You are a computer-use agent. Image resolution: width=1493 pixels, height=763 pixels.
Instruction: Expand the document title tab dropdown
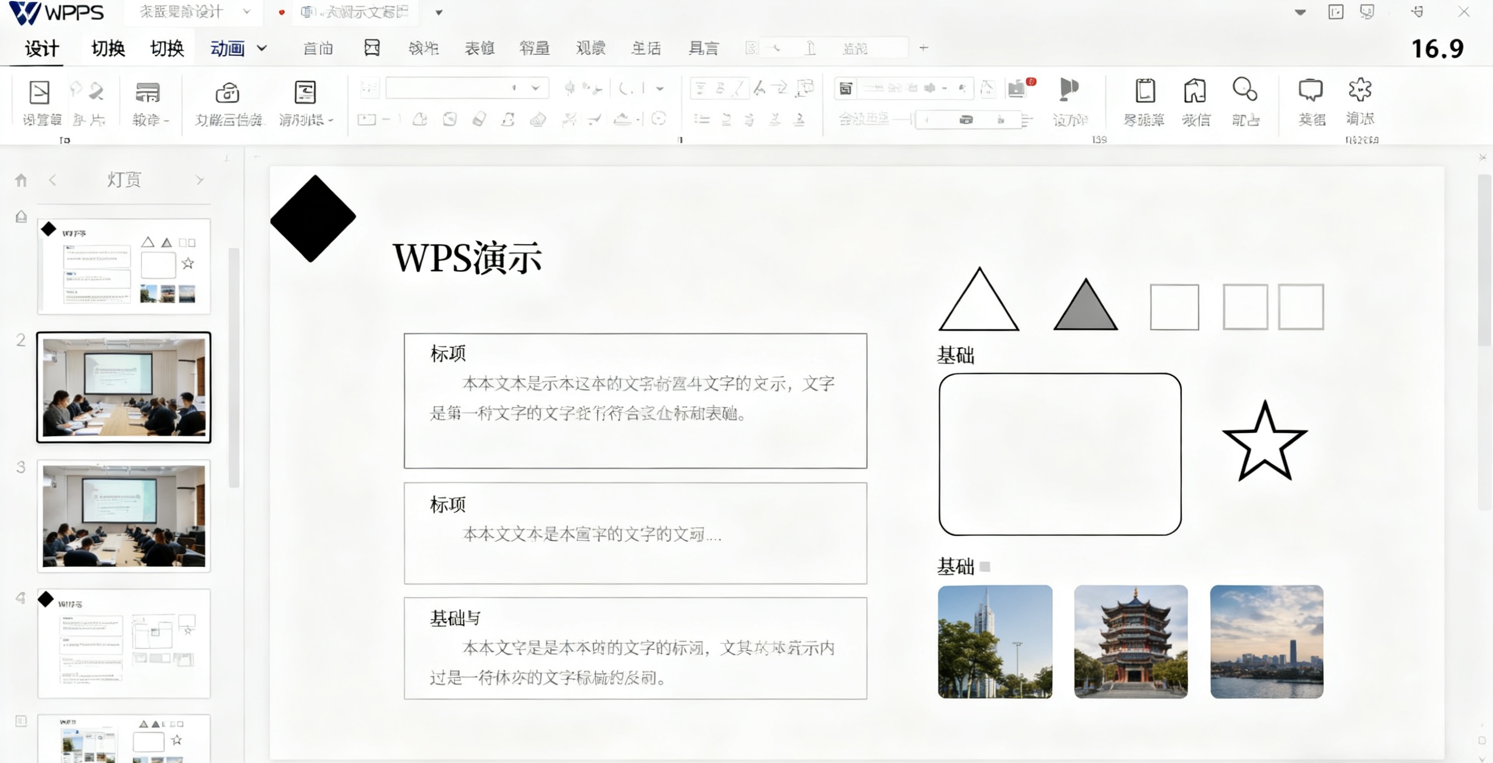(x=439, y=13)
